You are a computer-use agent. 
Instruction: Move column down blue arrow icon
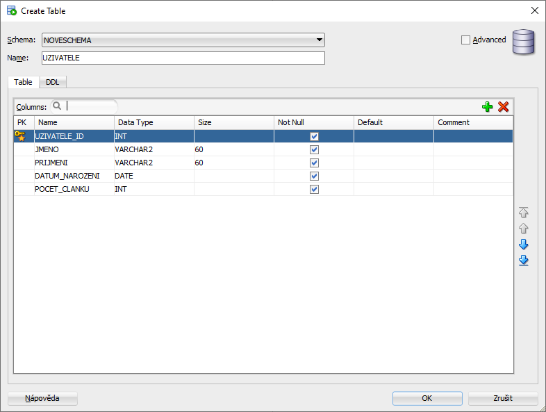click(524, 245)
